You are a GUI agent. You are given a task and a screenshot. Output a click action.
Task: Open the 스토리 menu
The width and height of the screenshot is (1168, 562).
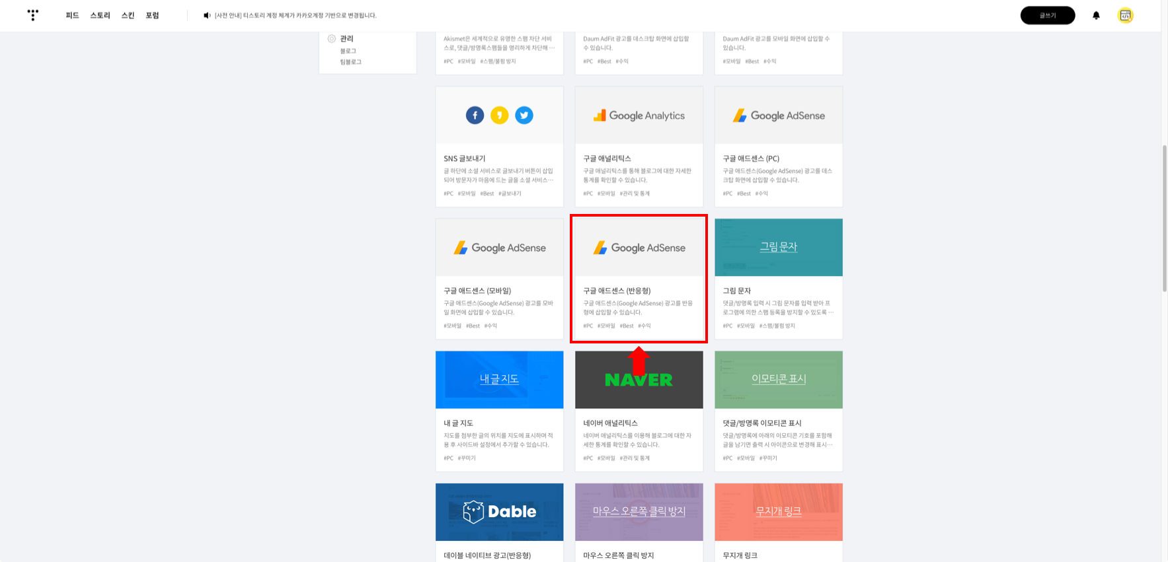[100, 15]
